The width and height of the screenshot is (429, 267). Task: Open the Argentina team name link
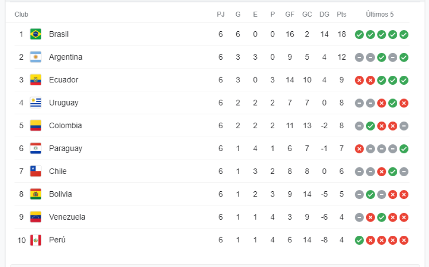(x=65, y=57)
